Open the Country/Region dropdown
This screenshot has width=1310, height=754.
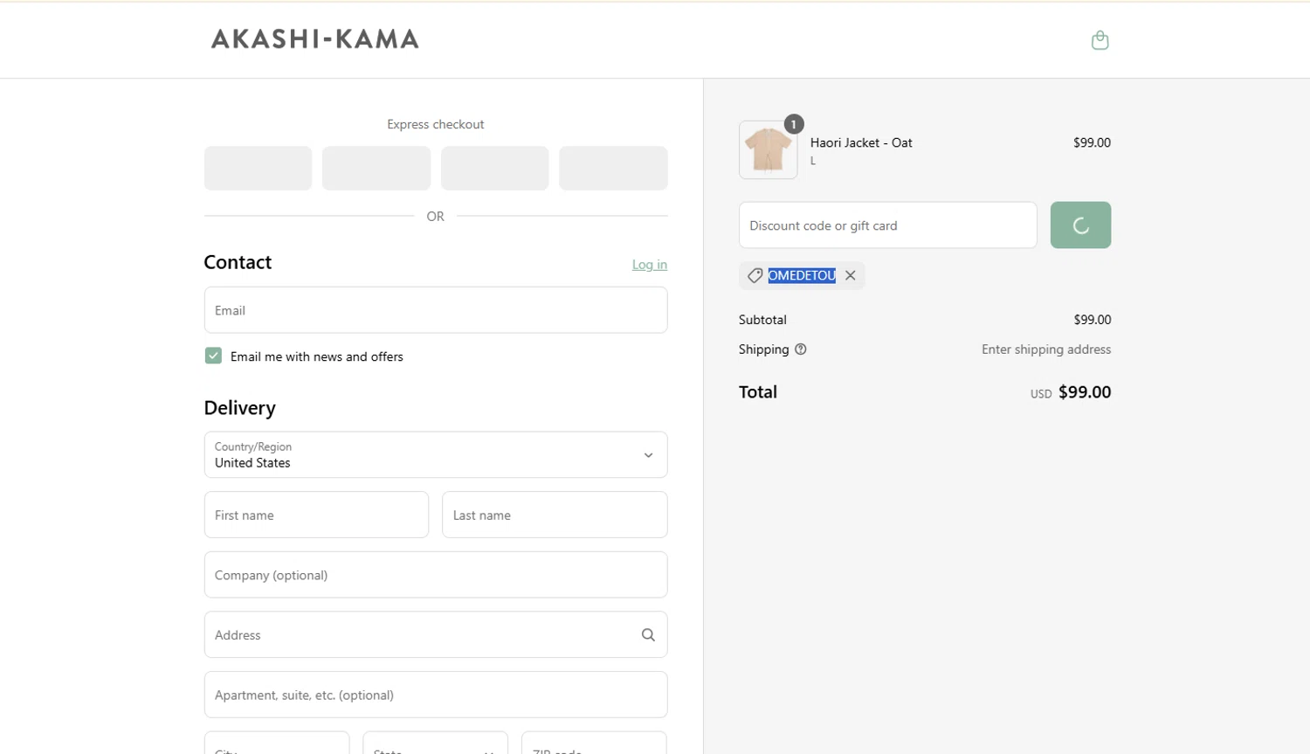click(x=436, y=454)
